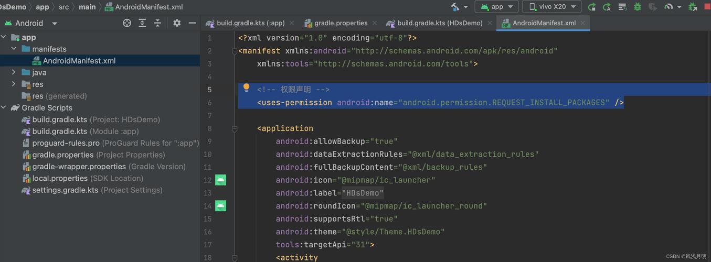The image size is (711, 262).
Task: Click the 'REQUEST_INSTALL_PACKAGES' permission string
Action: click(x=548, y=103)
